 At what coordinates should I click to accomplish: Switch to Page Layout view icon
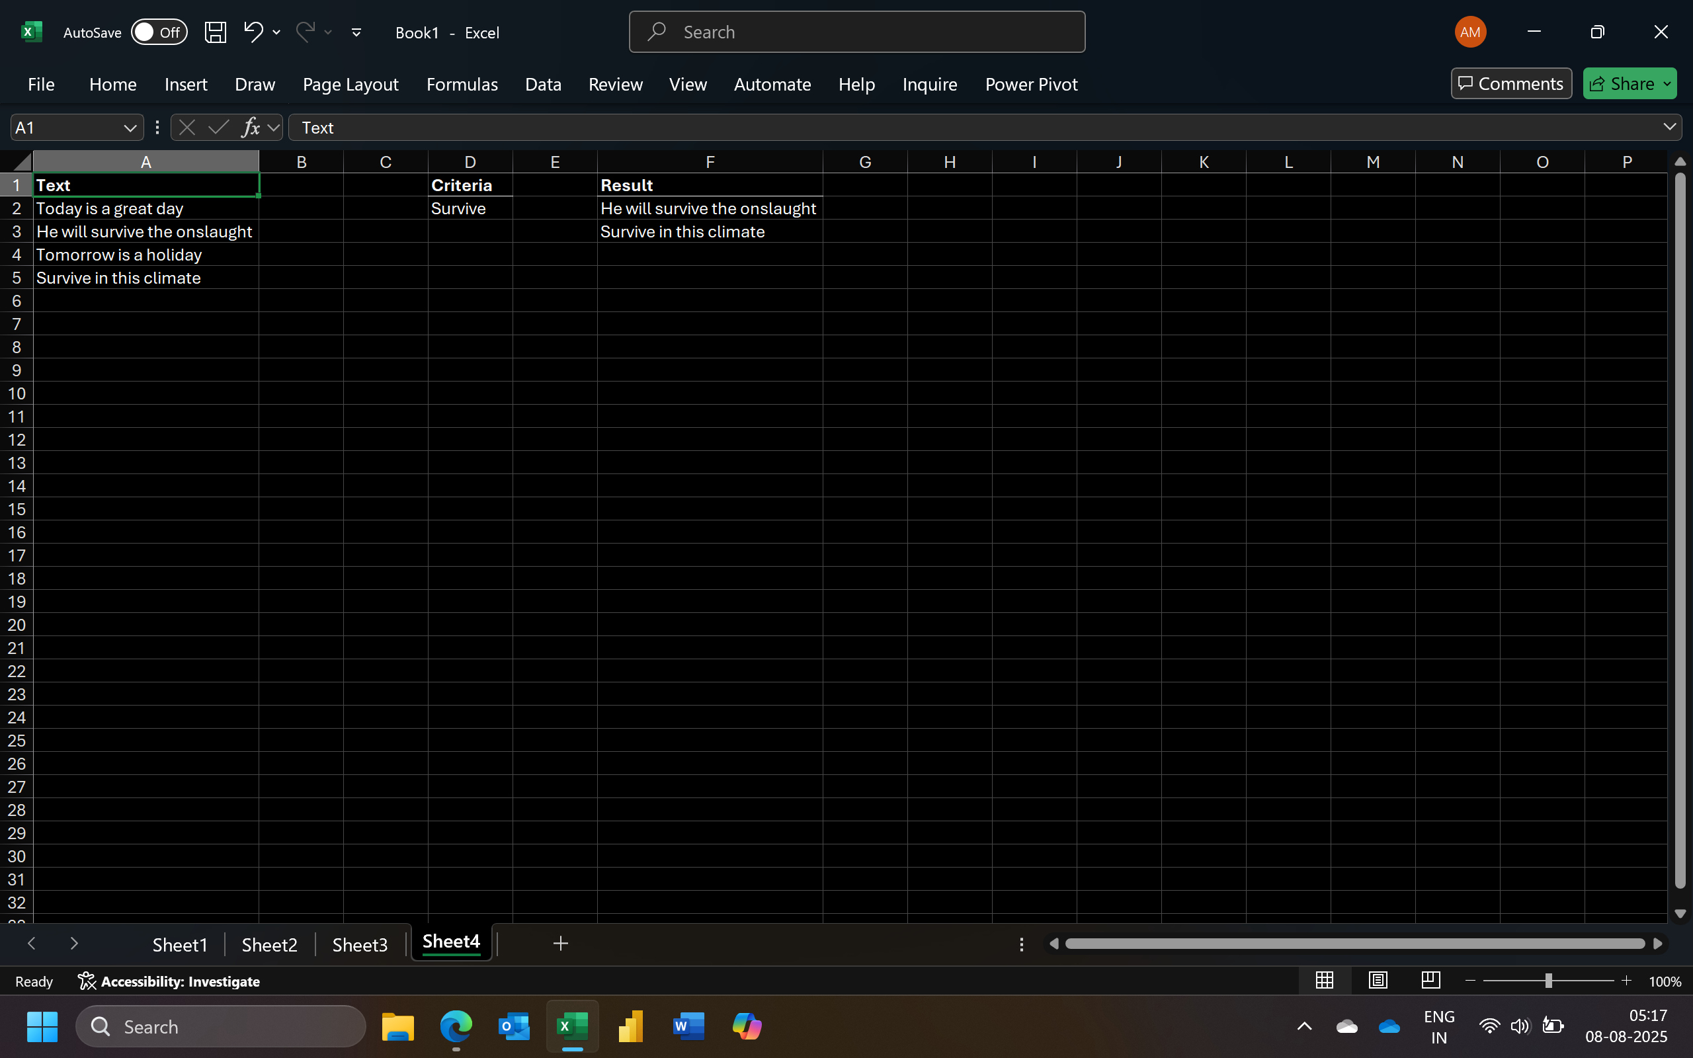[x=1378, y=981]
